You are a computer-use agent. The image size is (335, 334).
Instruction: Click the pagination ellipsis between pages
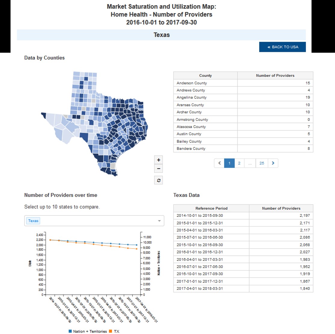[x=250, y=163]
